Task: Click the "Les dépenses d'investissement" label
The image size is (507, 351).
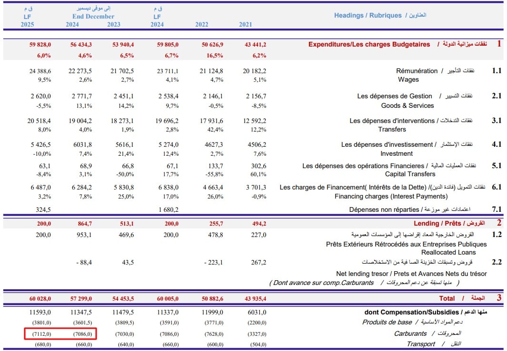Action: [x=388, y=144]
